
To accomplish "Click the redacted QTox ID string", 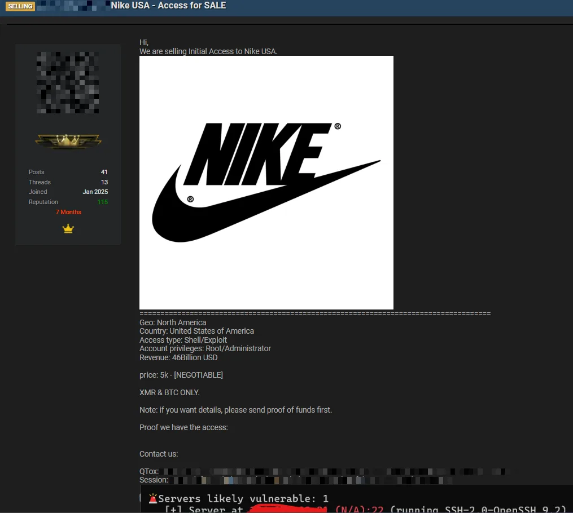I will click(x=333, y=471).
